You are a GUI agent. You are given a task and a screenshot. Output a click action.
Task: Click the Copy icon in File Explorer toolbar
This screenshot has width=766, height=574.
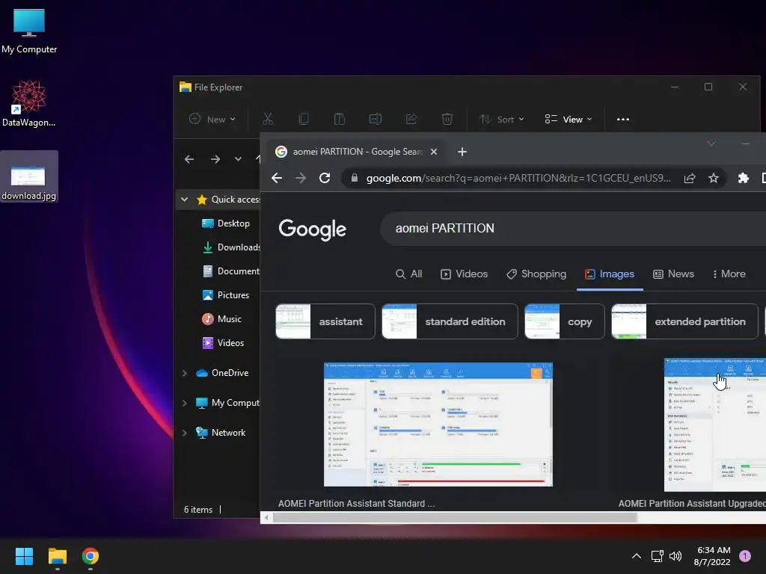coord(304,119)
